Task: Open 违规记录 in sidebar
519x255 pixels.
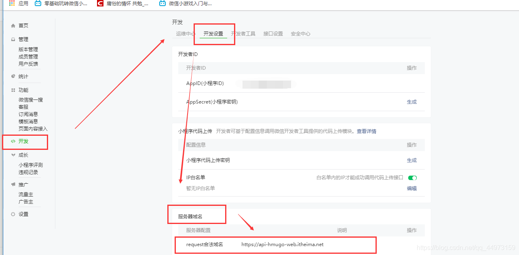Action: [28, 172]
